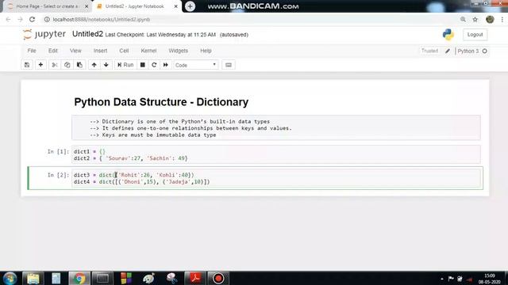The image size is (508, 285).
Task: Insert a cell below with plus icon
Action: [40, 65]
